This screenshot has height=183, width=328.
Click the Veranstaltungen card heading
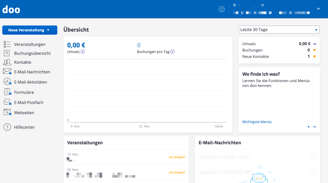85,143
